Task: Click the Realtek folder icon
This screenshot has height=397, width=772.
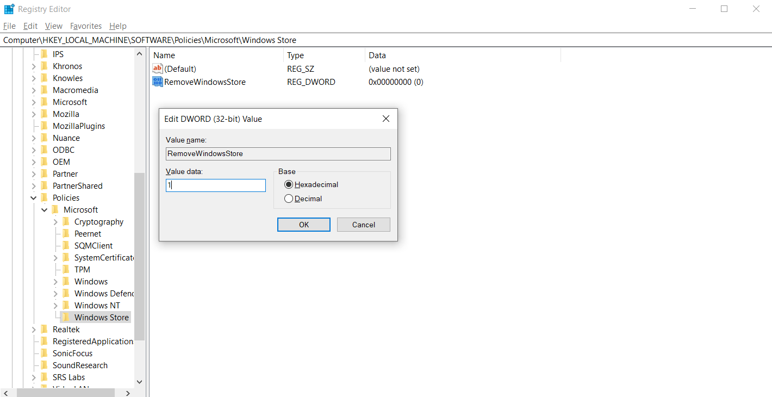Action: [45, 329]
